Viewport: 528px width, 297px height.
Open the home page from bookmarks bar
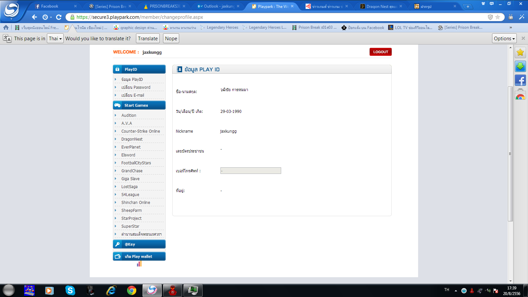[6, 27]
